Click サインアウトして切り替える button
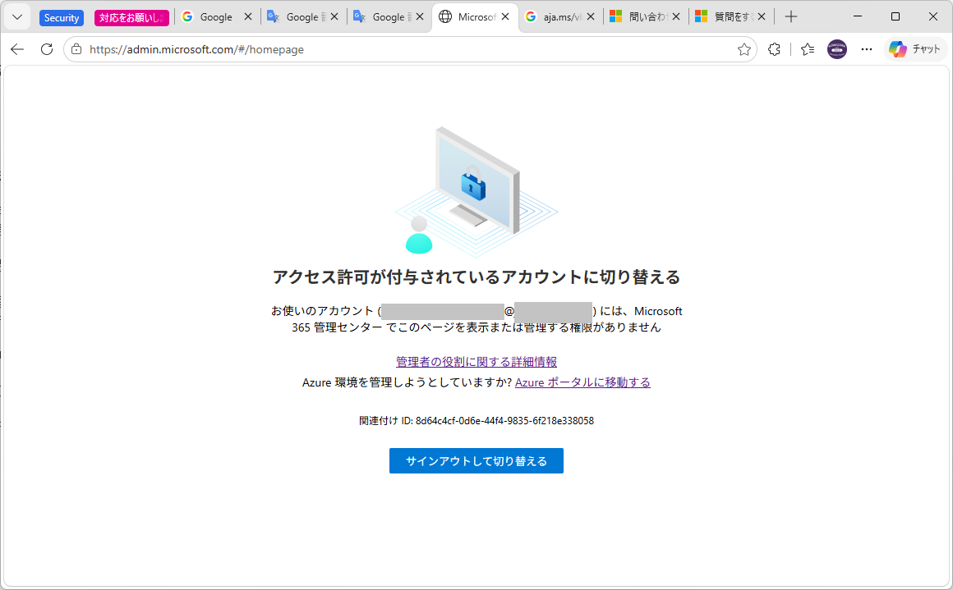The height and width of the screenshot is (590, 953). (x=476, y=460)
